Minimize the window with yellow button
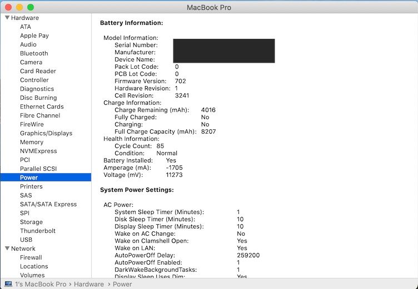The width and height of the screenshot is (418, 289). (x=19, y=7)
